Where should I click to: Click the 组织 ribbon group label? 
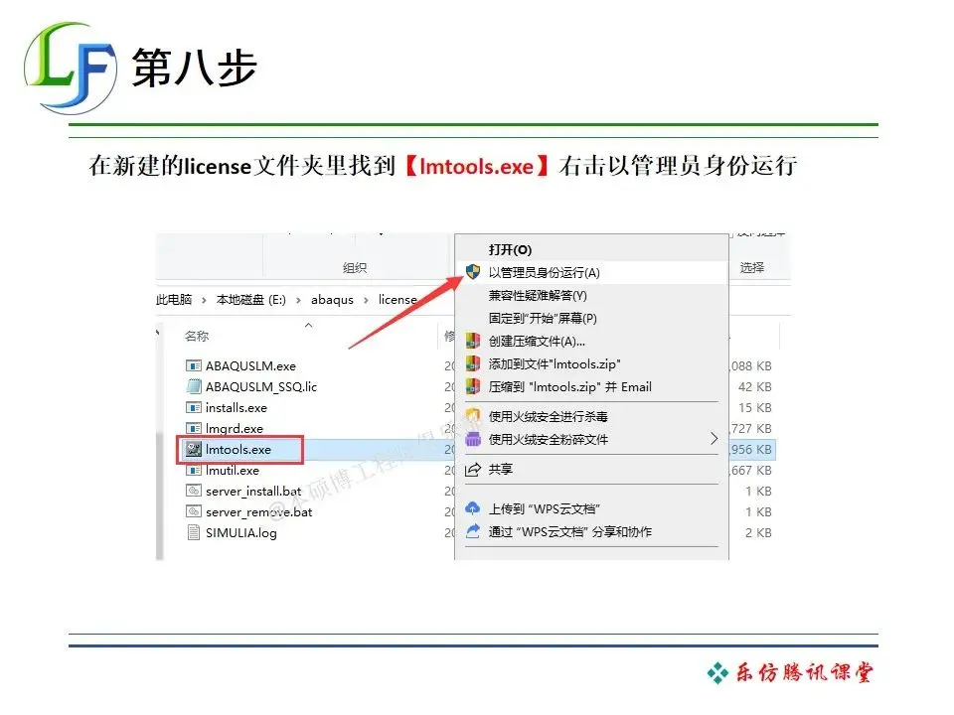354,267
